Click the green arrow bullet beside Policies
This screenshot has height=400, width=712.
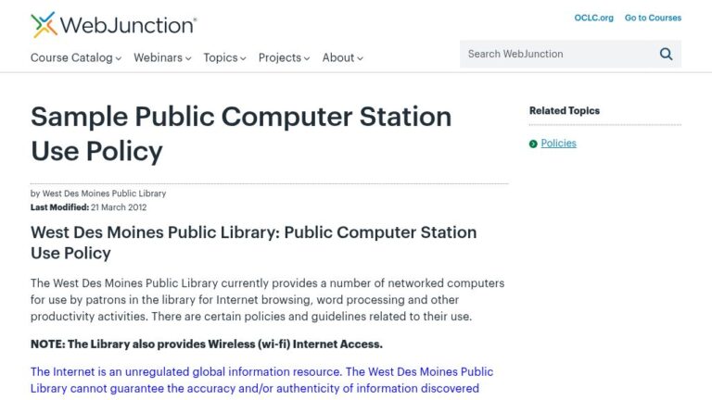click(x=533, y=144)
